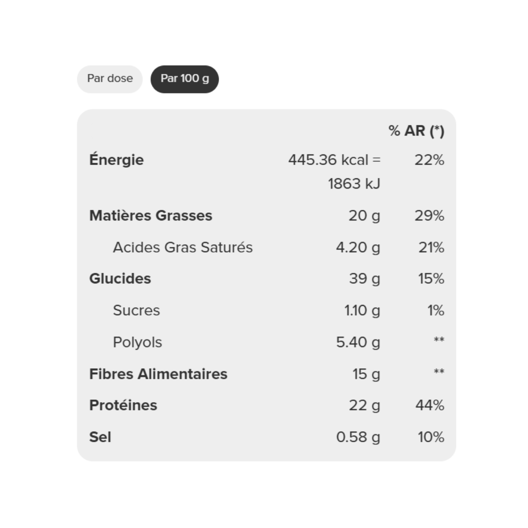528x528 pixels.
Task: Click the % AR (*) column header
Action: (416, 131)
